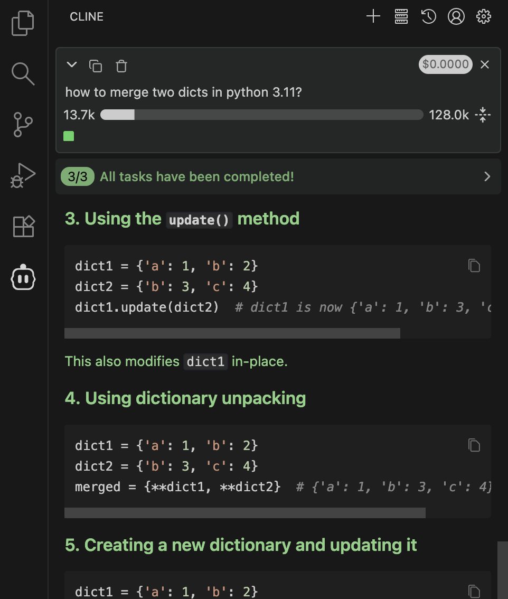Open the MCP servers icon
The width and height of the screenshot is (508, 599).
[x=401, y=16]
